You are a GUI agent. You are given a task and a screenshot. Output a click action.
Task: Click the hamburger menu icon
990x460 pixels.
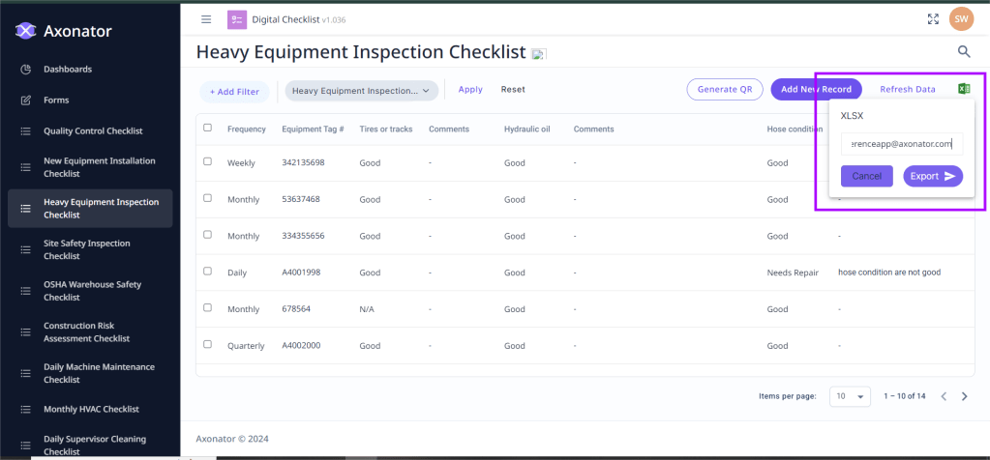point(206,19)
